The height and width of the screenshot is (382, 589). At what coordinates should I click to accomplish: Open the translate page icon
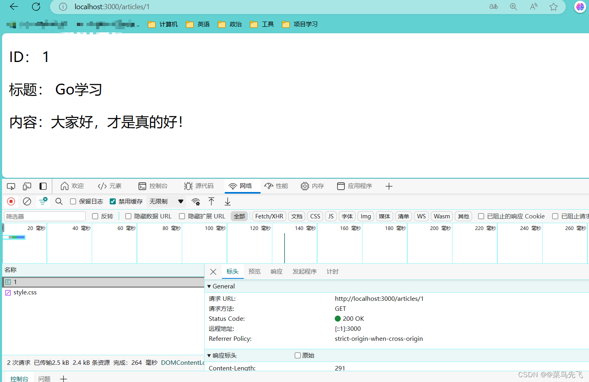coord(493,7)
